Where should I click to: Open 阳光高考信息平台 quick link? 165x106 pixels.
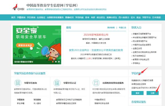[140, 41]
